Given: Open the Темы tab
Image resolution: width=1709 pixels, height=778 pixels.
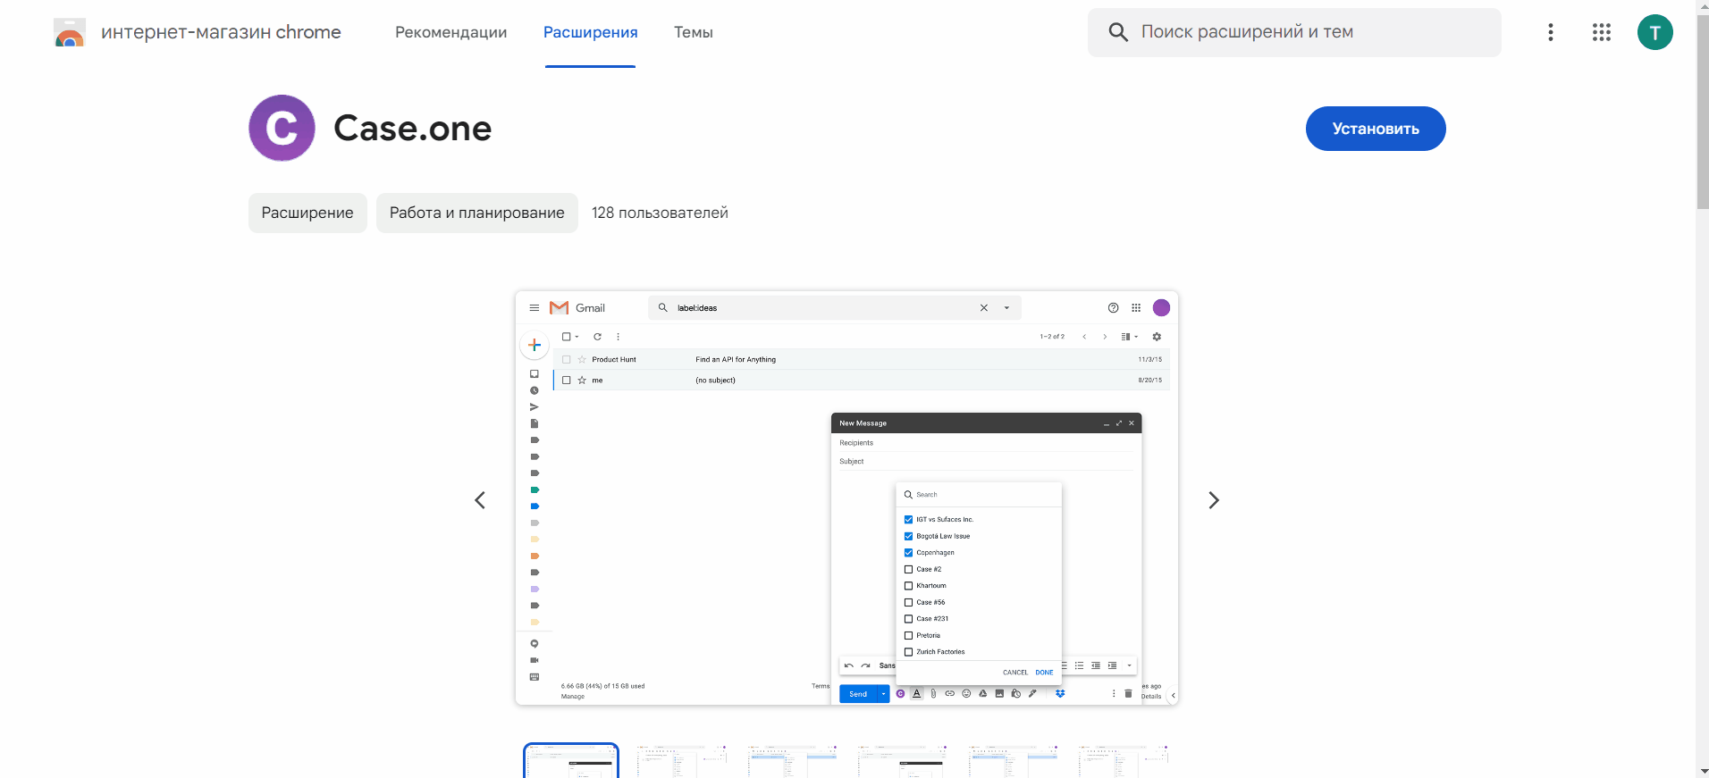Looking at the screenshot, I should [x=694, y=32].
